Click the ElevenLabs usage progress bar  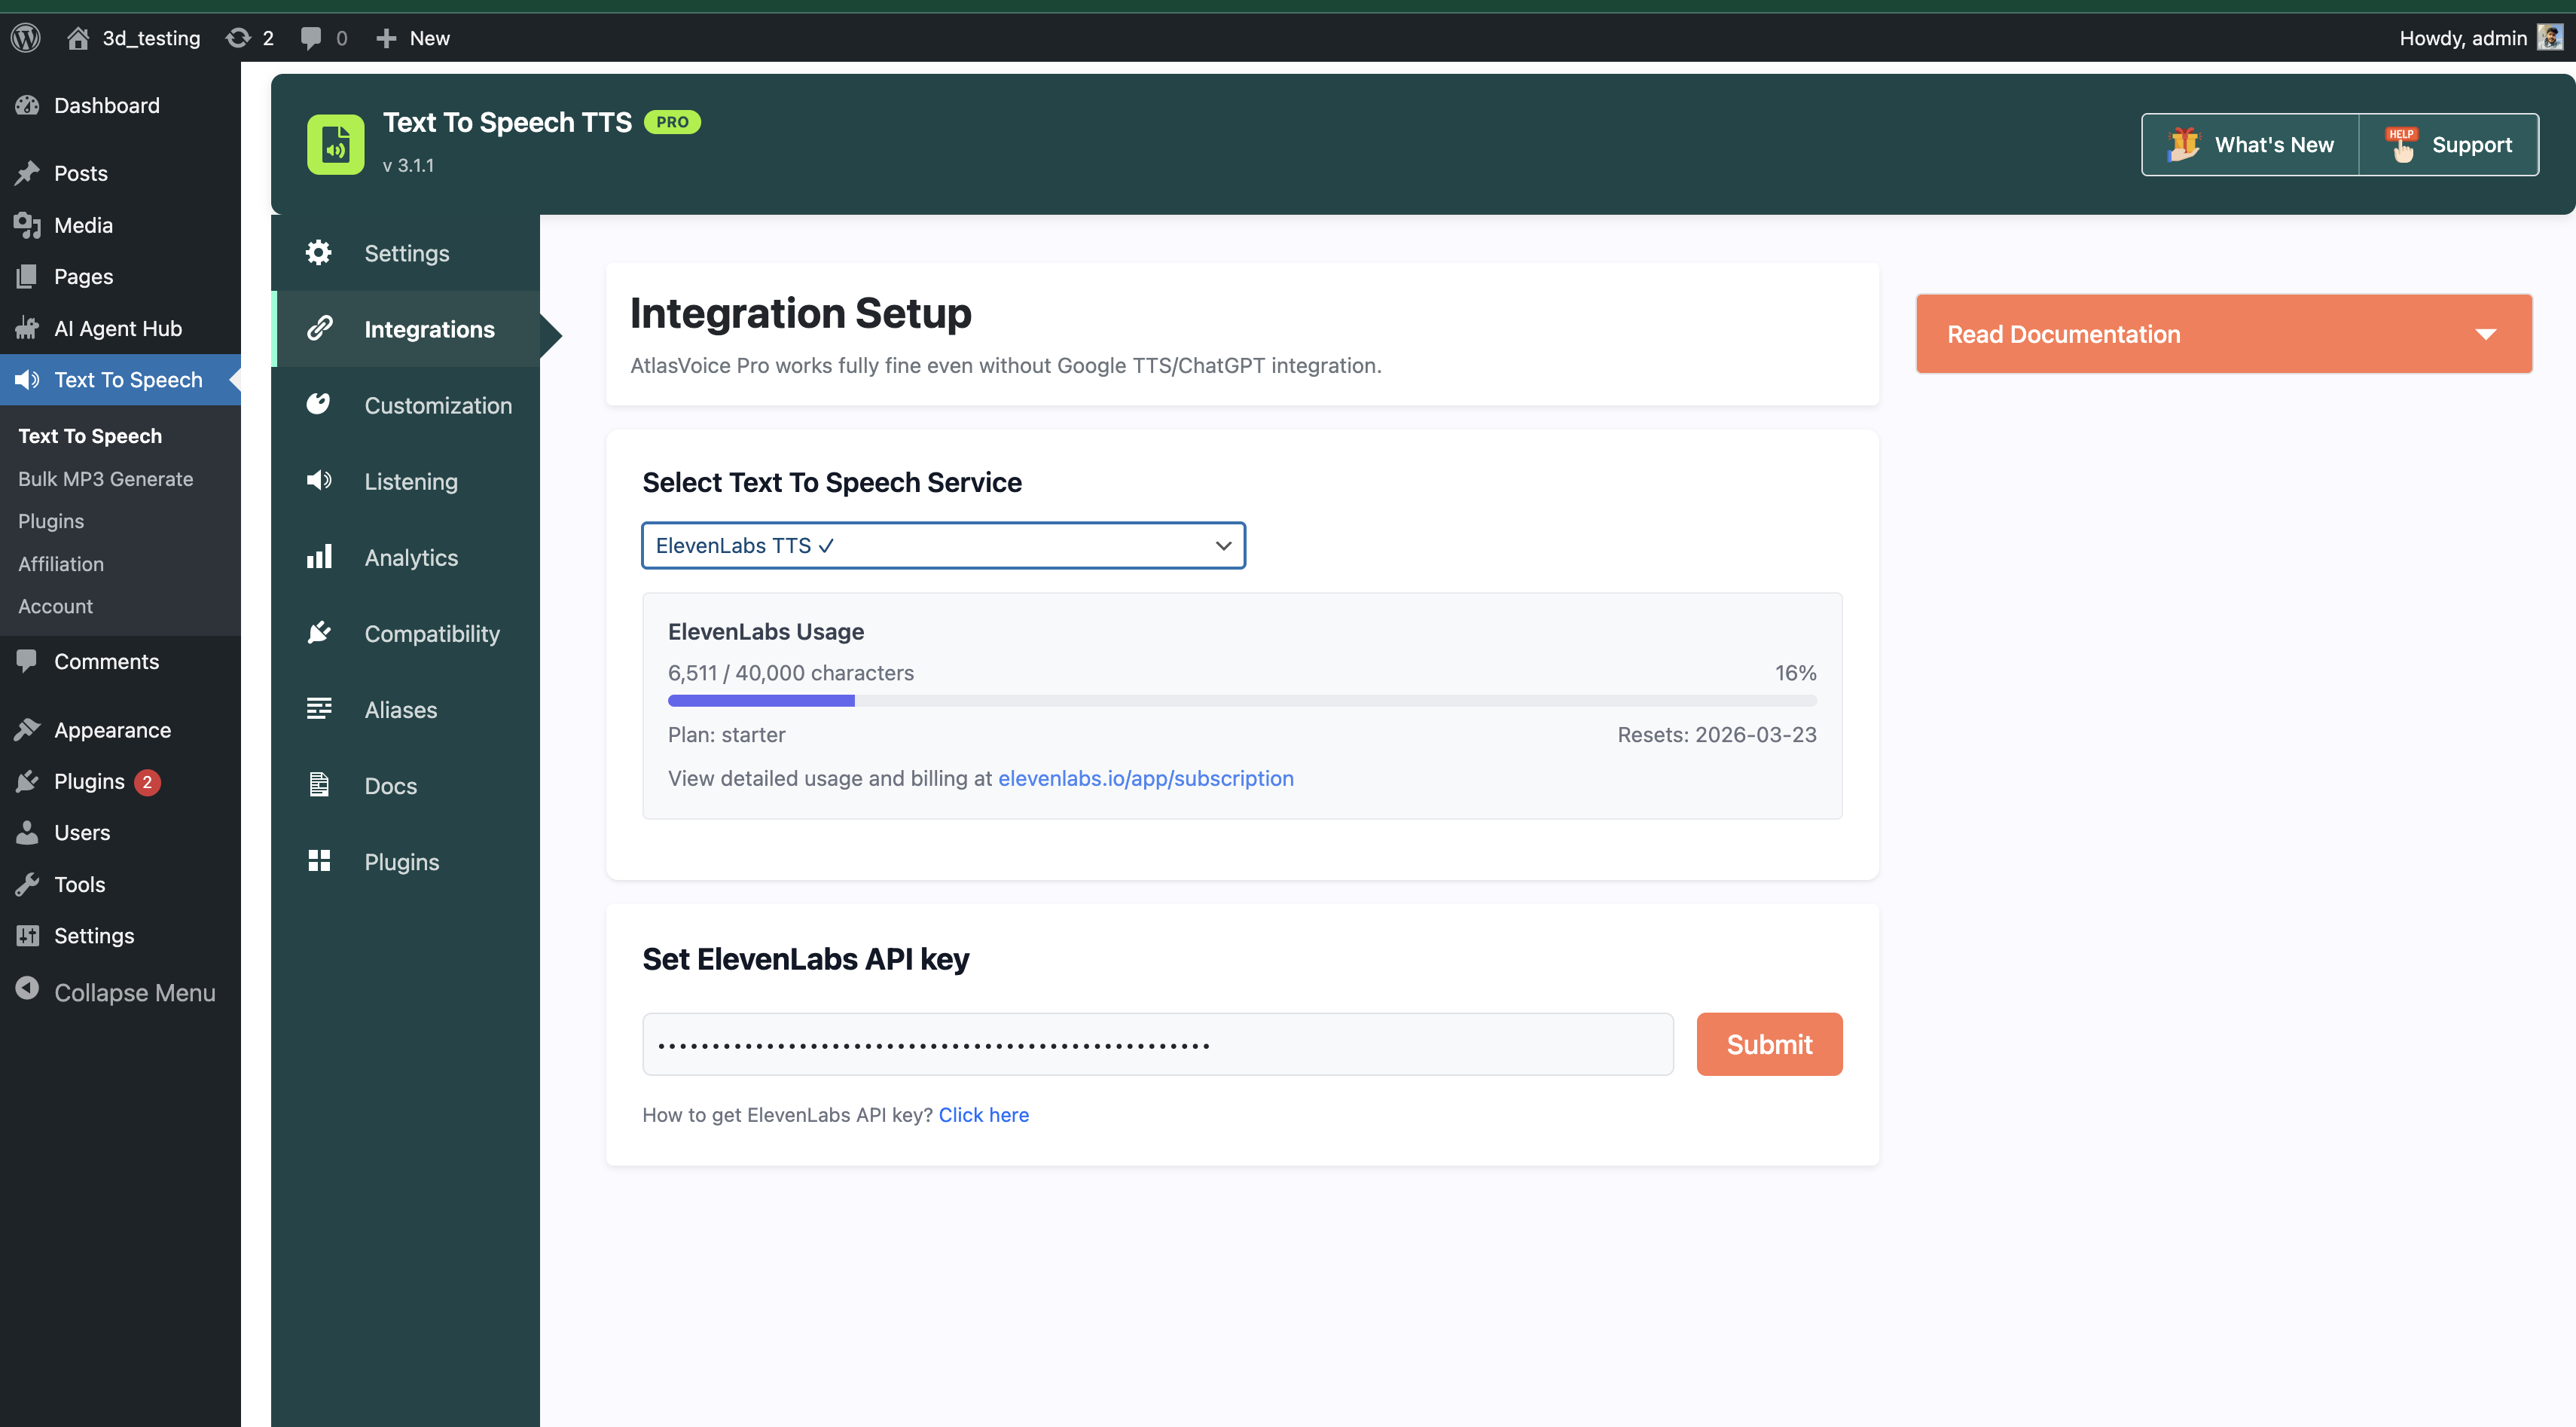pos(1240,700)
